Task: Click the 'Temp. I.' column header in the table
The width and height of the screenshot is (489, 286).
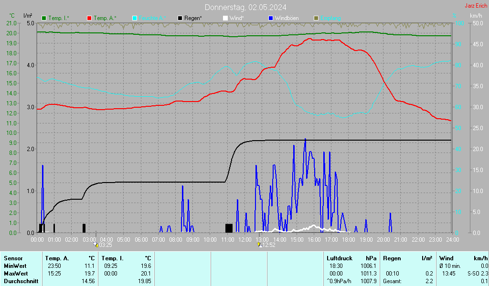Action: click(x=113, y=258)
